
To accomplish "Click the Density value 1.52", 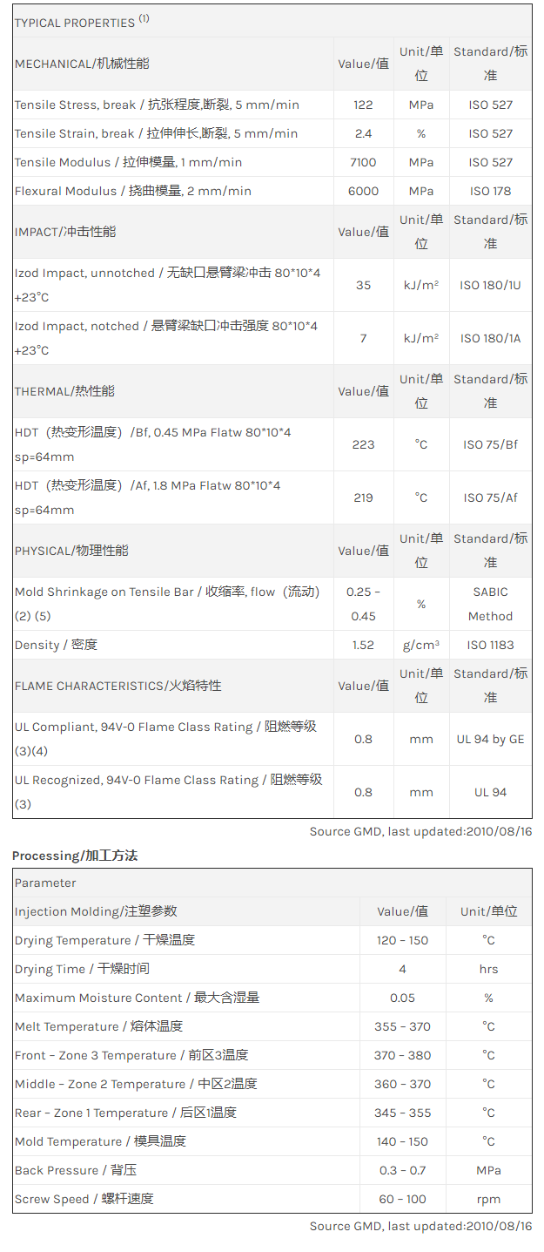I will click(363, 645).
